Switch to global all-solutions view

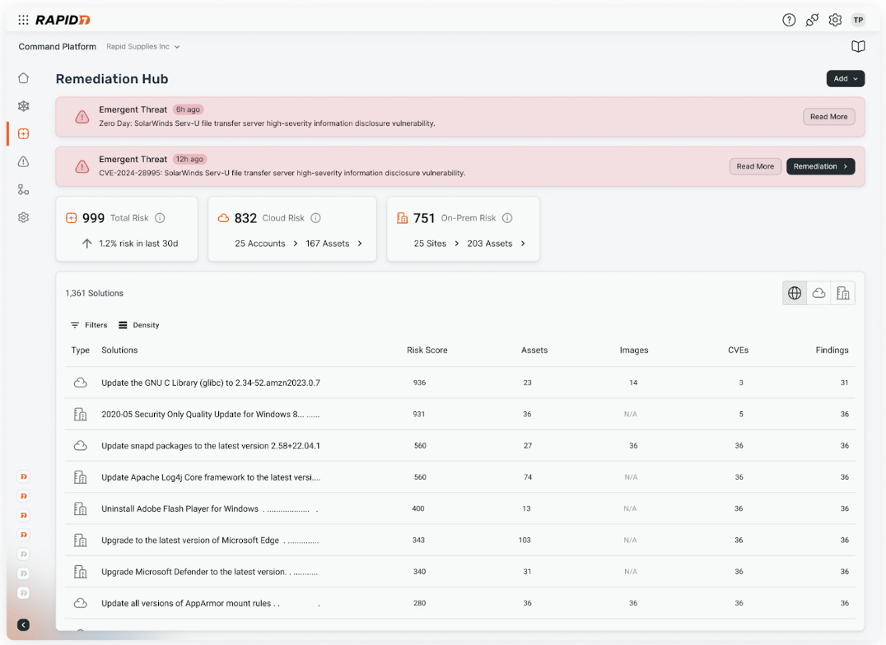click(x=795, y=293)
